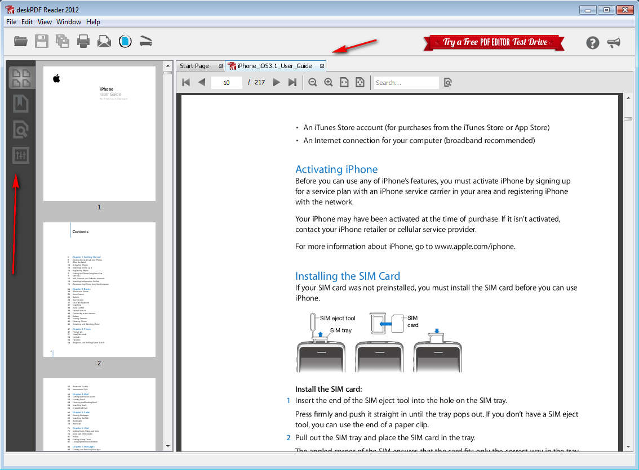The height and width of the screenshot is (470, 639).
Task: Click the Search text field
Action: 406,83
